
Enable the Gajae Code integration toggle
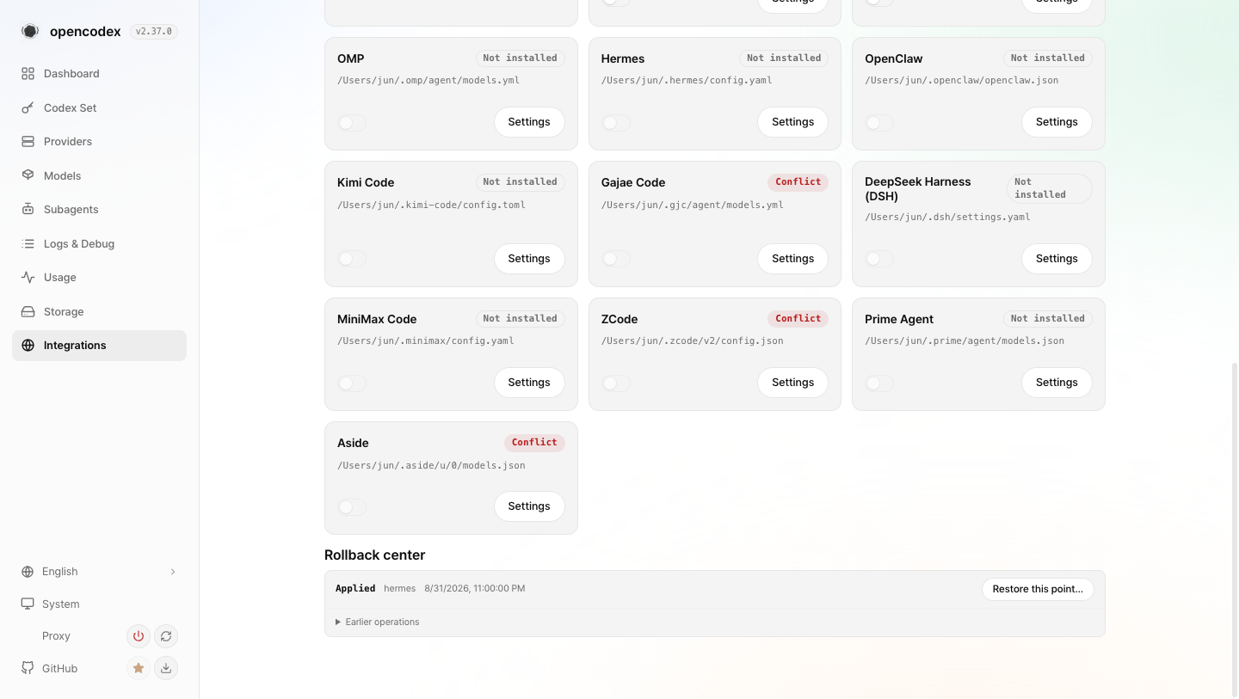[616, 259]
